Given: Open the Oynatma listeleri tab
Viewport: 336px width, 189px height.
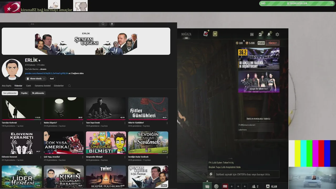Looking at the screenshot, I should [x=43, y=86].
